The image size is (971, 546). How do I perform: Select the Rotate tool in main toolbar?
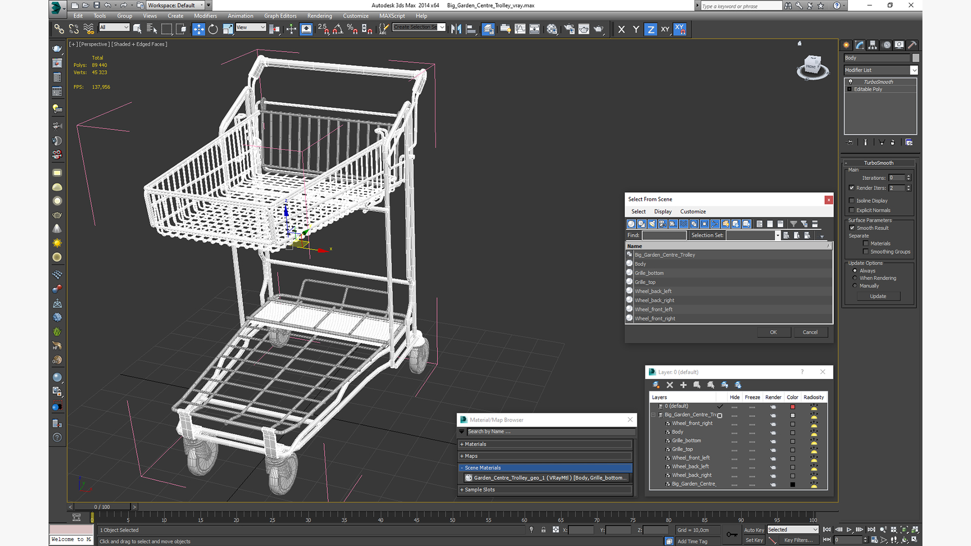213,29
